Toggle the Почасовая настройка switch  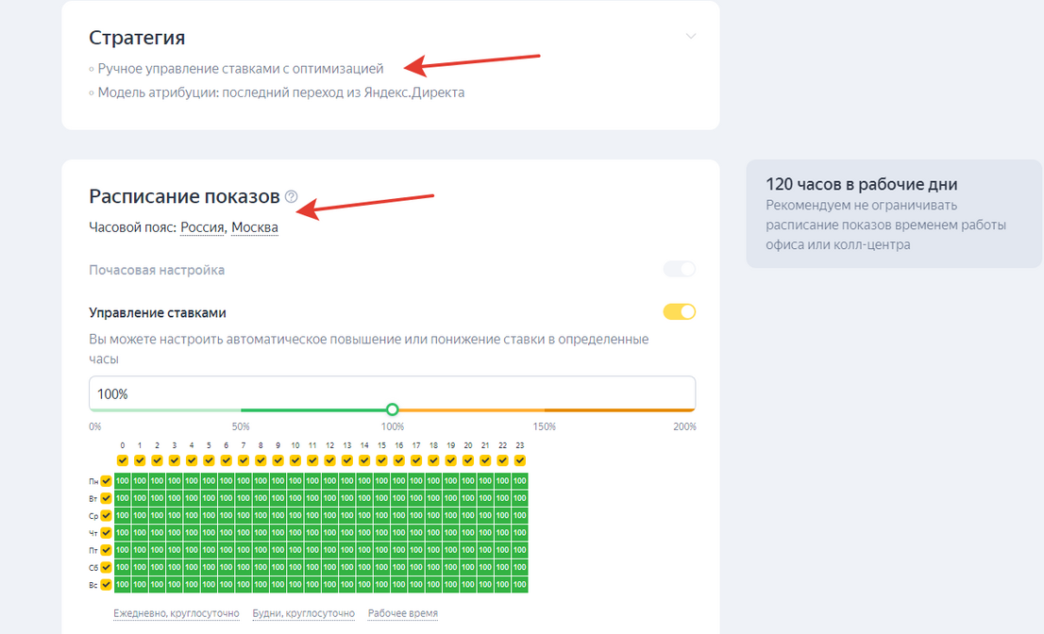[679, 269]
